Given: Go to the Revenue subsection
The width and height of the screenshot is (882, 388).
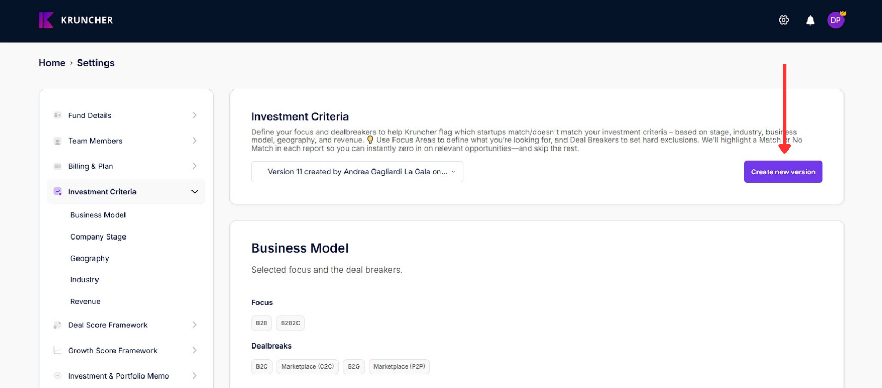Looking at the screenshot, I should [x=85, y=301].
